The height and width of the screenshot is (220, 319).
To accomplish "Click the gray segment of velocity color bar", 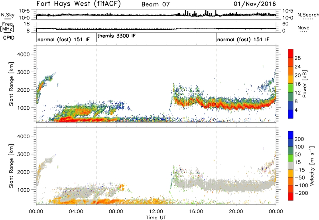I will [x=291, y=166].
